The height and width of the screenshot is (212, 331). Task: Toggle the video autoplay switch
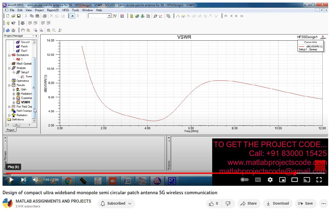(x=244, y=180)
